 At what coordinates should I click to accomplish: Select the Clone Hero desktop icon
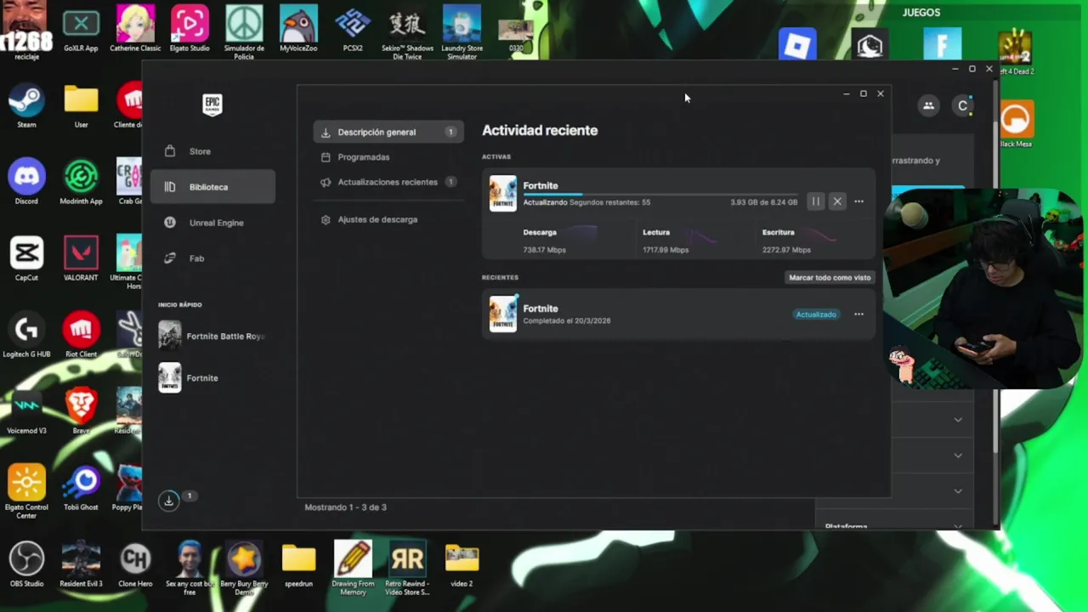click(135, 565)
